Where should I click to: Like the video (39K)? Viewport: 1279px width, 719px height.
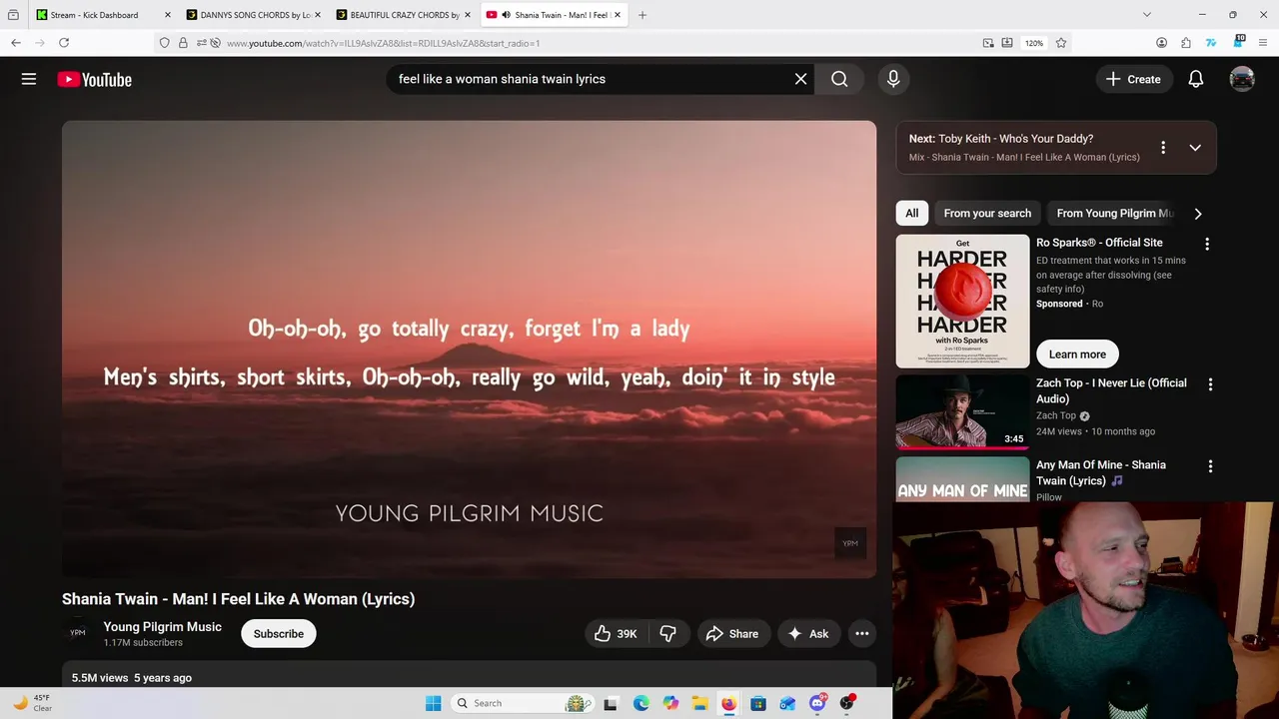coord(616,633)
